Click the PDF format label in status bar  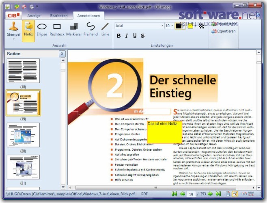pyautogui.click(x=144, y=194)
